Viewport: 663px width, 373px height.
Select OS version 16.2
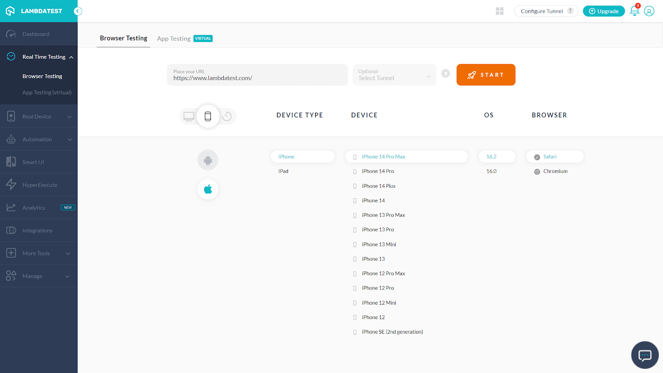[x=497, y=157]
